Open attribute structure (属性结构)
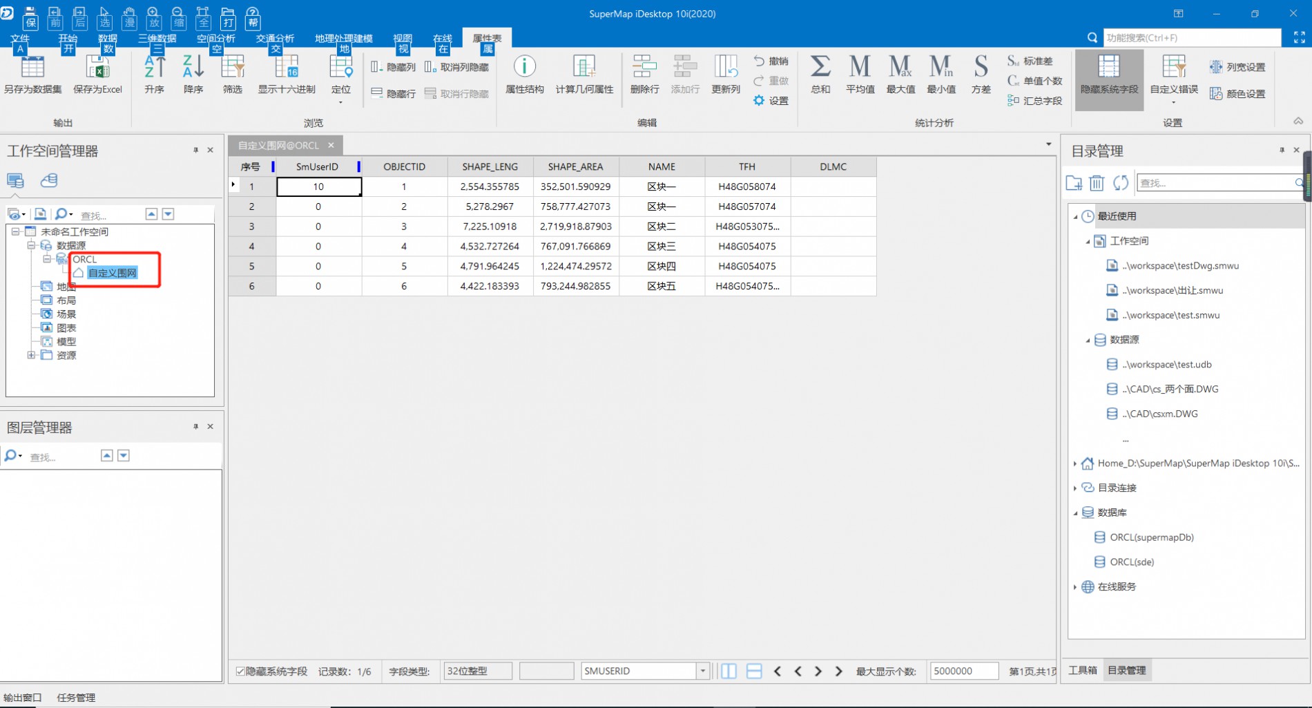 point(525,75)
